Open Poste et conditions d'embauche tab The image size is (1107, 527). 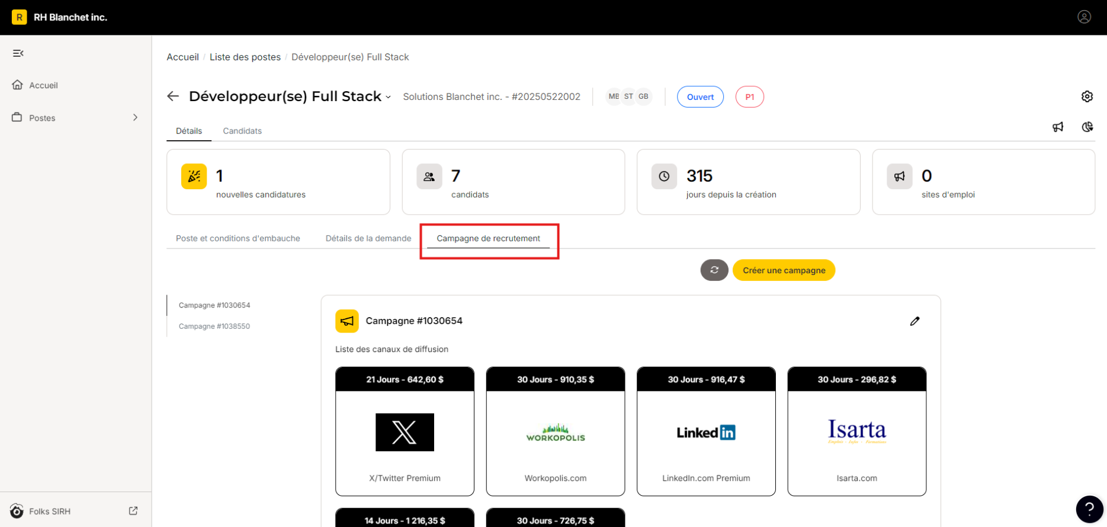238,238
